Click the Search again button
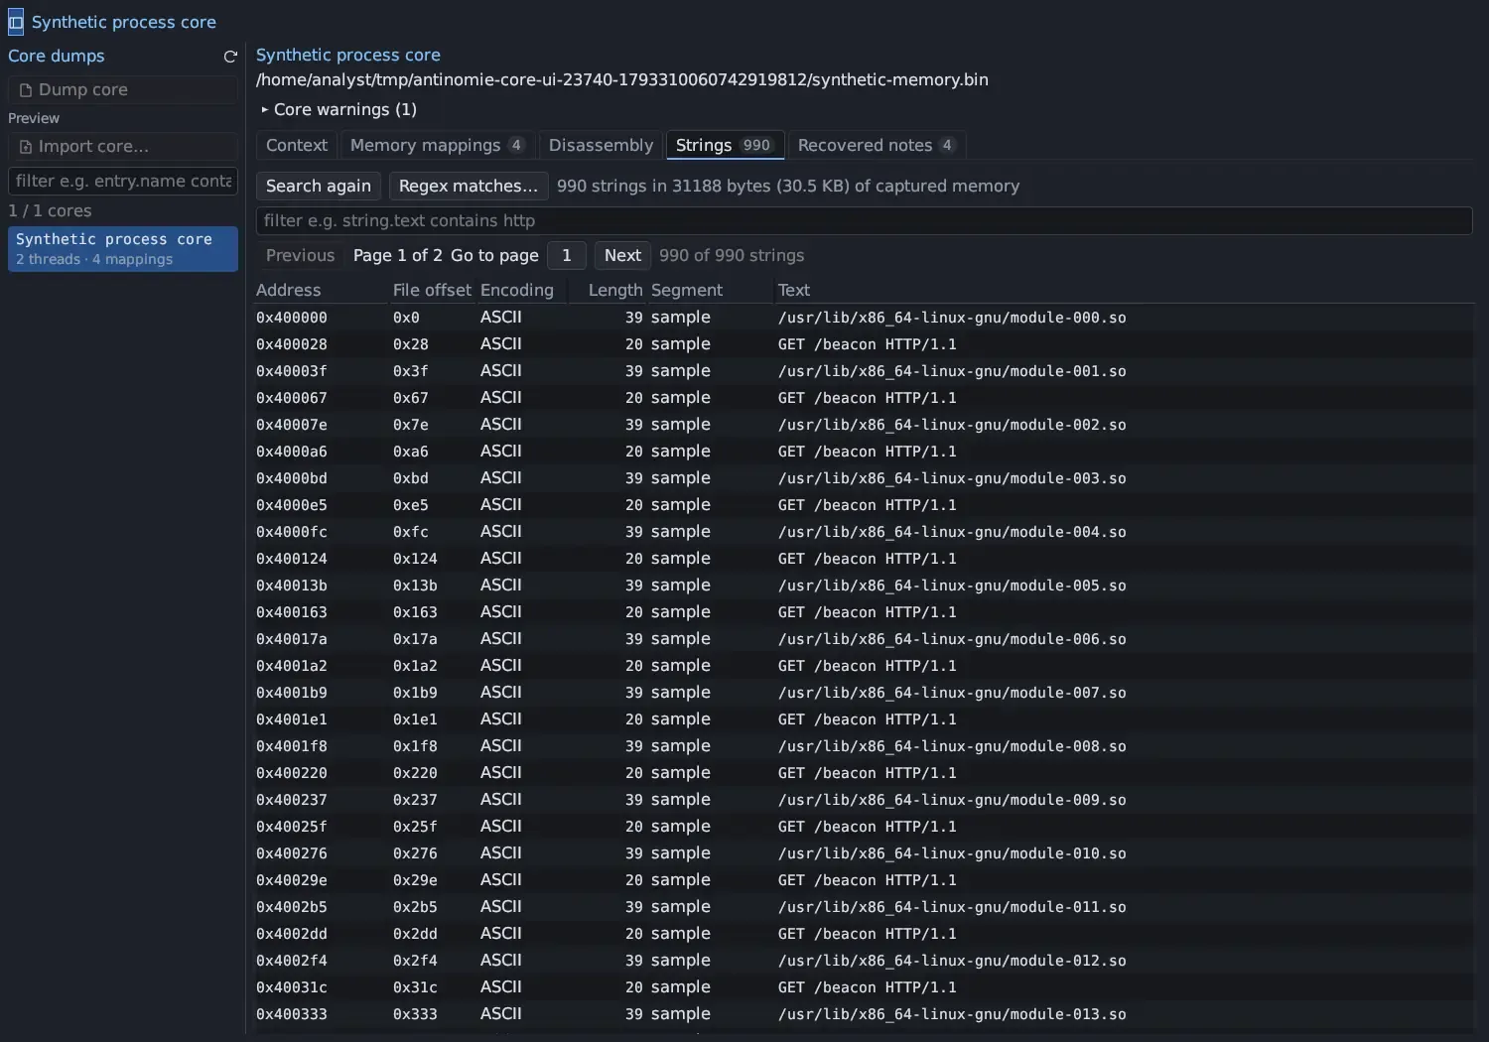The height and width of the screenshot is (1042, 1489). tap(319, 186)
